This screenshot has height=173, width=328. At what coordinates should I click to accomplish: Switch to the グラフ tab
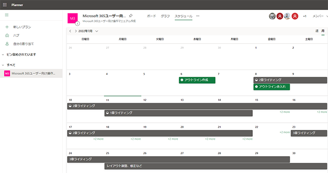click(165, 16)
